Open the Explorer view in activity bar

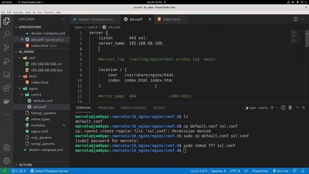click(6, 21)
